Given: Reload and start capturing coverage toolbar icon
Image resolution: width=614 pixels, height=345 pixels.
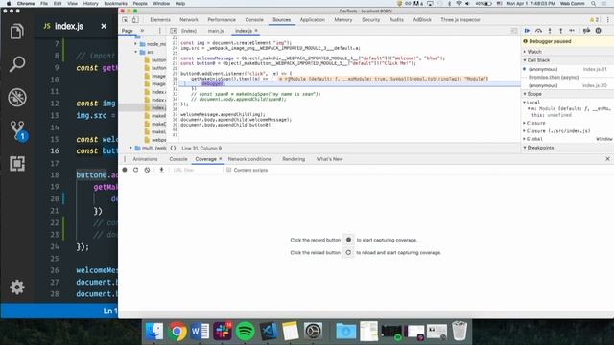Looking at the screenshot, I should [135, 170].
